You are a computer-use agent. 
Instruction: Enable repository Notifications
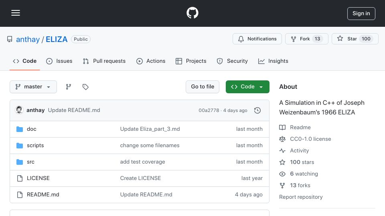[257, 39]
